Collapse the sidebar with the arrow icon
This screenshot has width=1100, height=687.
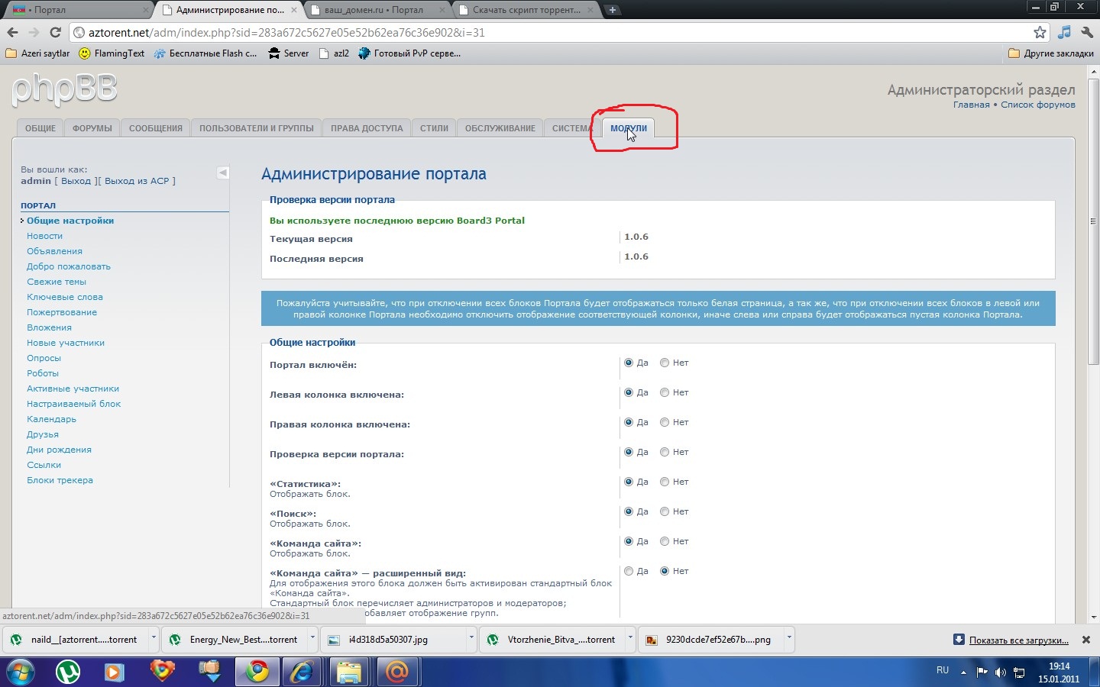tap(222, 173)
